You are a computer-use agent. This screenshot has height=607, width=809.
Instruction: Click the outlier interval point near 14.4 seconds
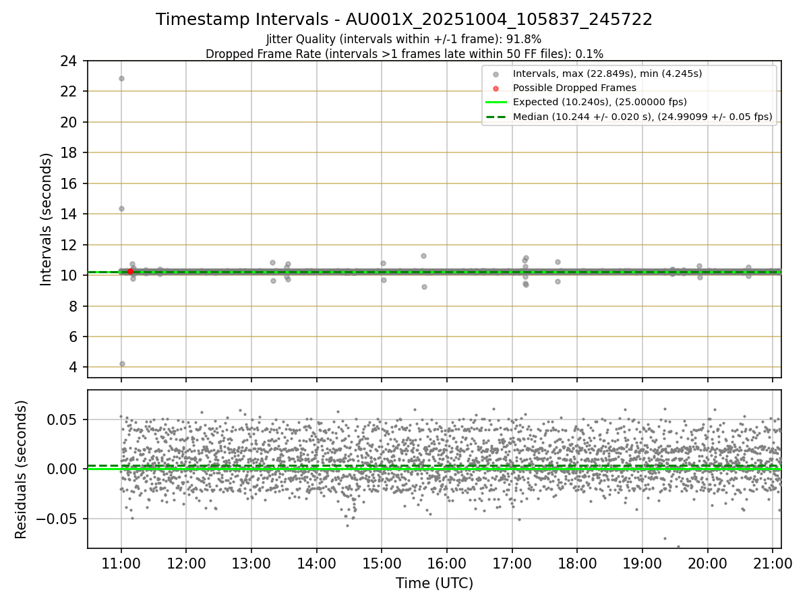(x=121, y=208)
